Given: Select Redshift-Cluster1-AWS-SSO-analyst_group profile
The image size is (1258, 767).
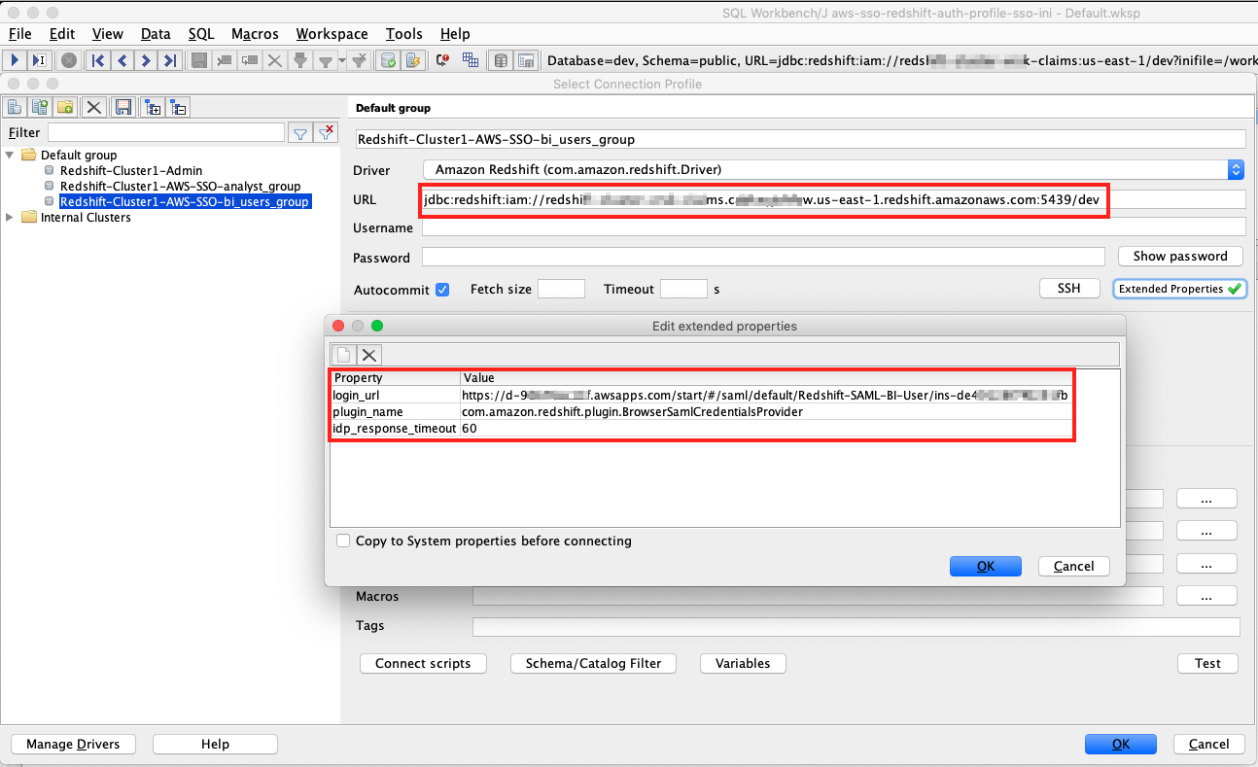Looking at the screenshot, I should tap(180, 187).
